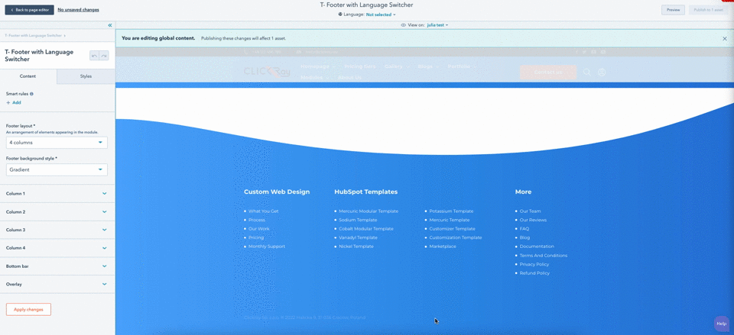Click FAQ footer link
Screen dimensions: 734x335
525,229
